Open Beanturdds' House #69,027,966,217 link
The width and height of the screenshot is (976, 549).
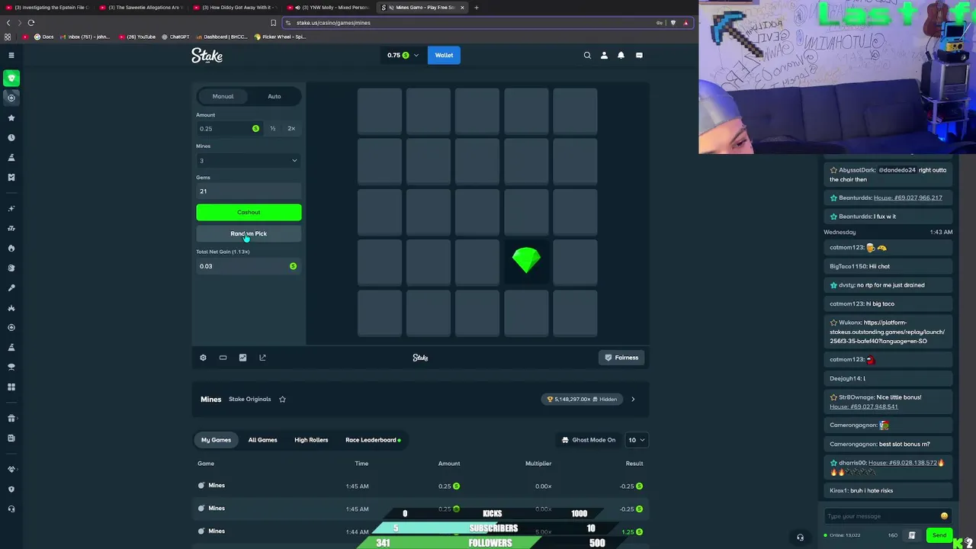(x=907, y=197)
